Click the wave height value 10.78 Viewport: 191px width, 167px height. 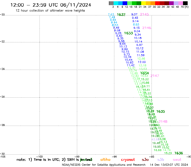pyautogui.click(x=128, y=57)
